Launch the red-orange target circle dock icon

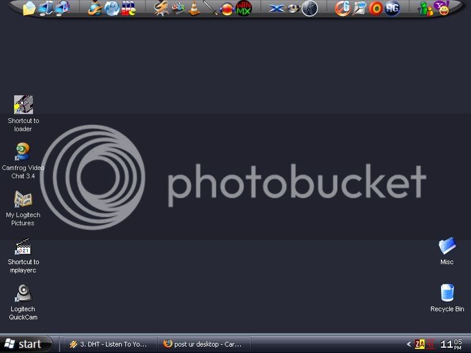376,8
